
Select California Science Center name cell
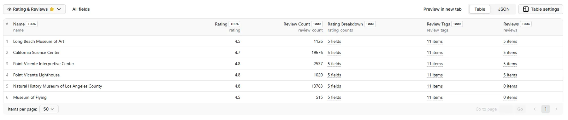(x=36, y=53)
